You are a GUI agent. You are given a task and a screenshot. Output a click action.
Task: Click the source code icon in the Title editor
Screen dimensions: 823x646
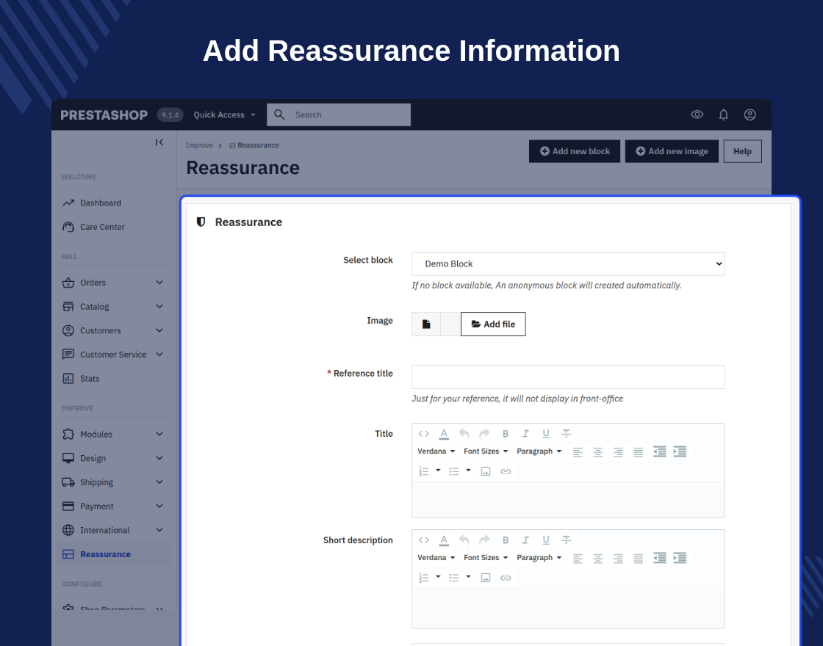[x=423, y=434]
